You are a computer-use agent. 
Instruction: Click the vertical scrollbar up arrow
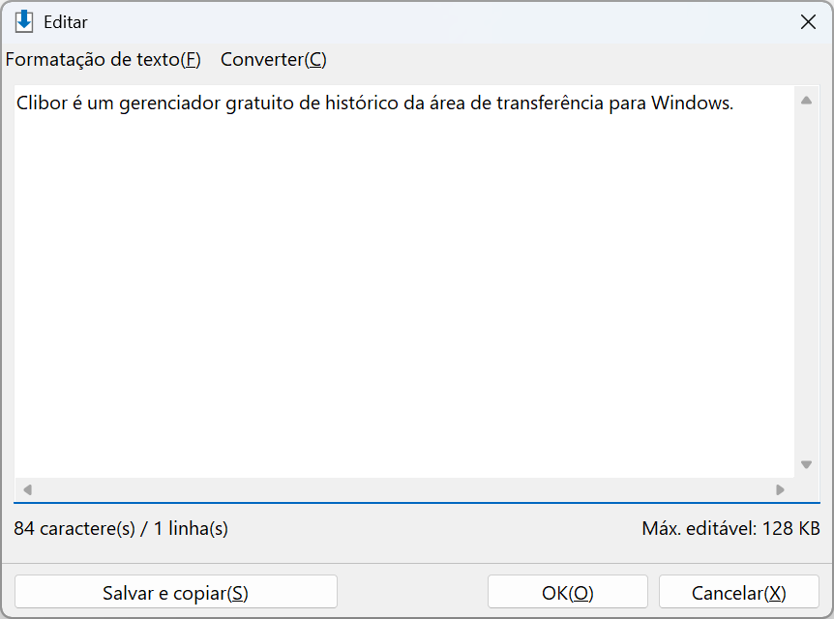(x=806, y=100)
